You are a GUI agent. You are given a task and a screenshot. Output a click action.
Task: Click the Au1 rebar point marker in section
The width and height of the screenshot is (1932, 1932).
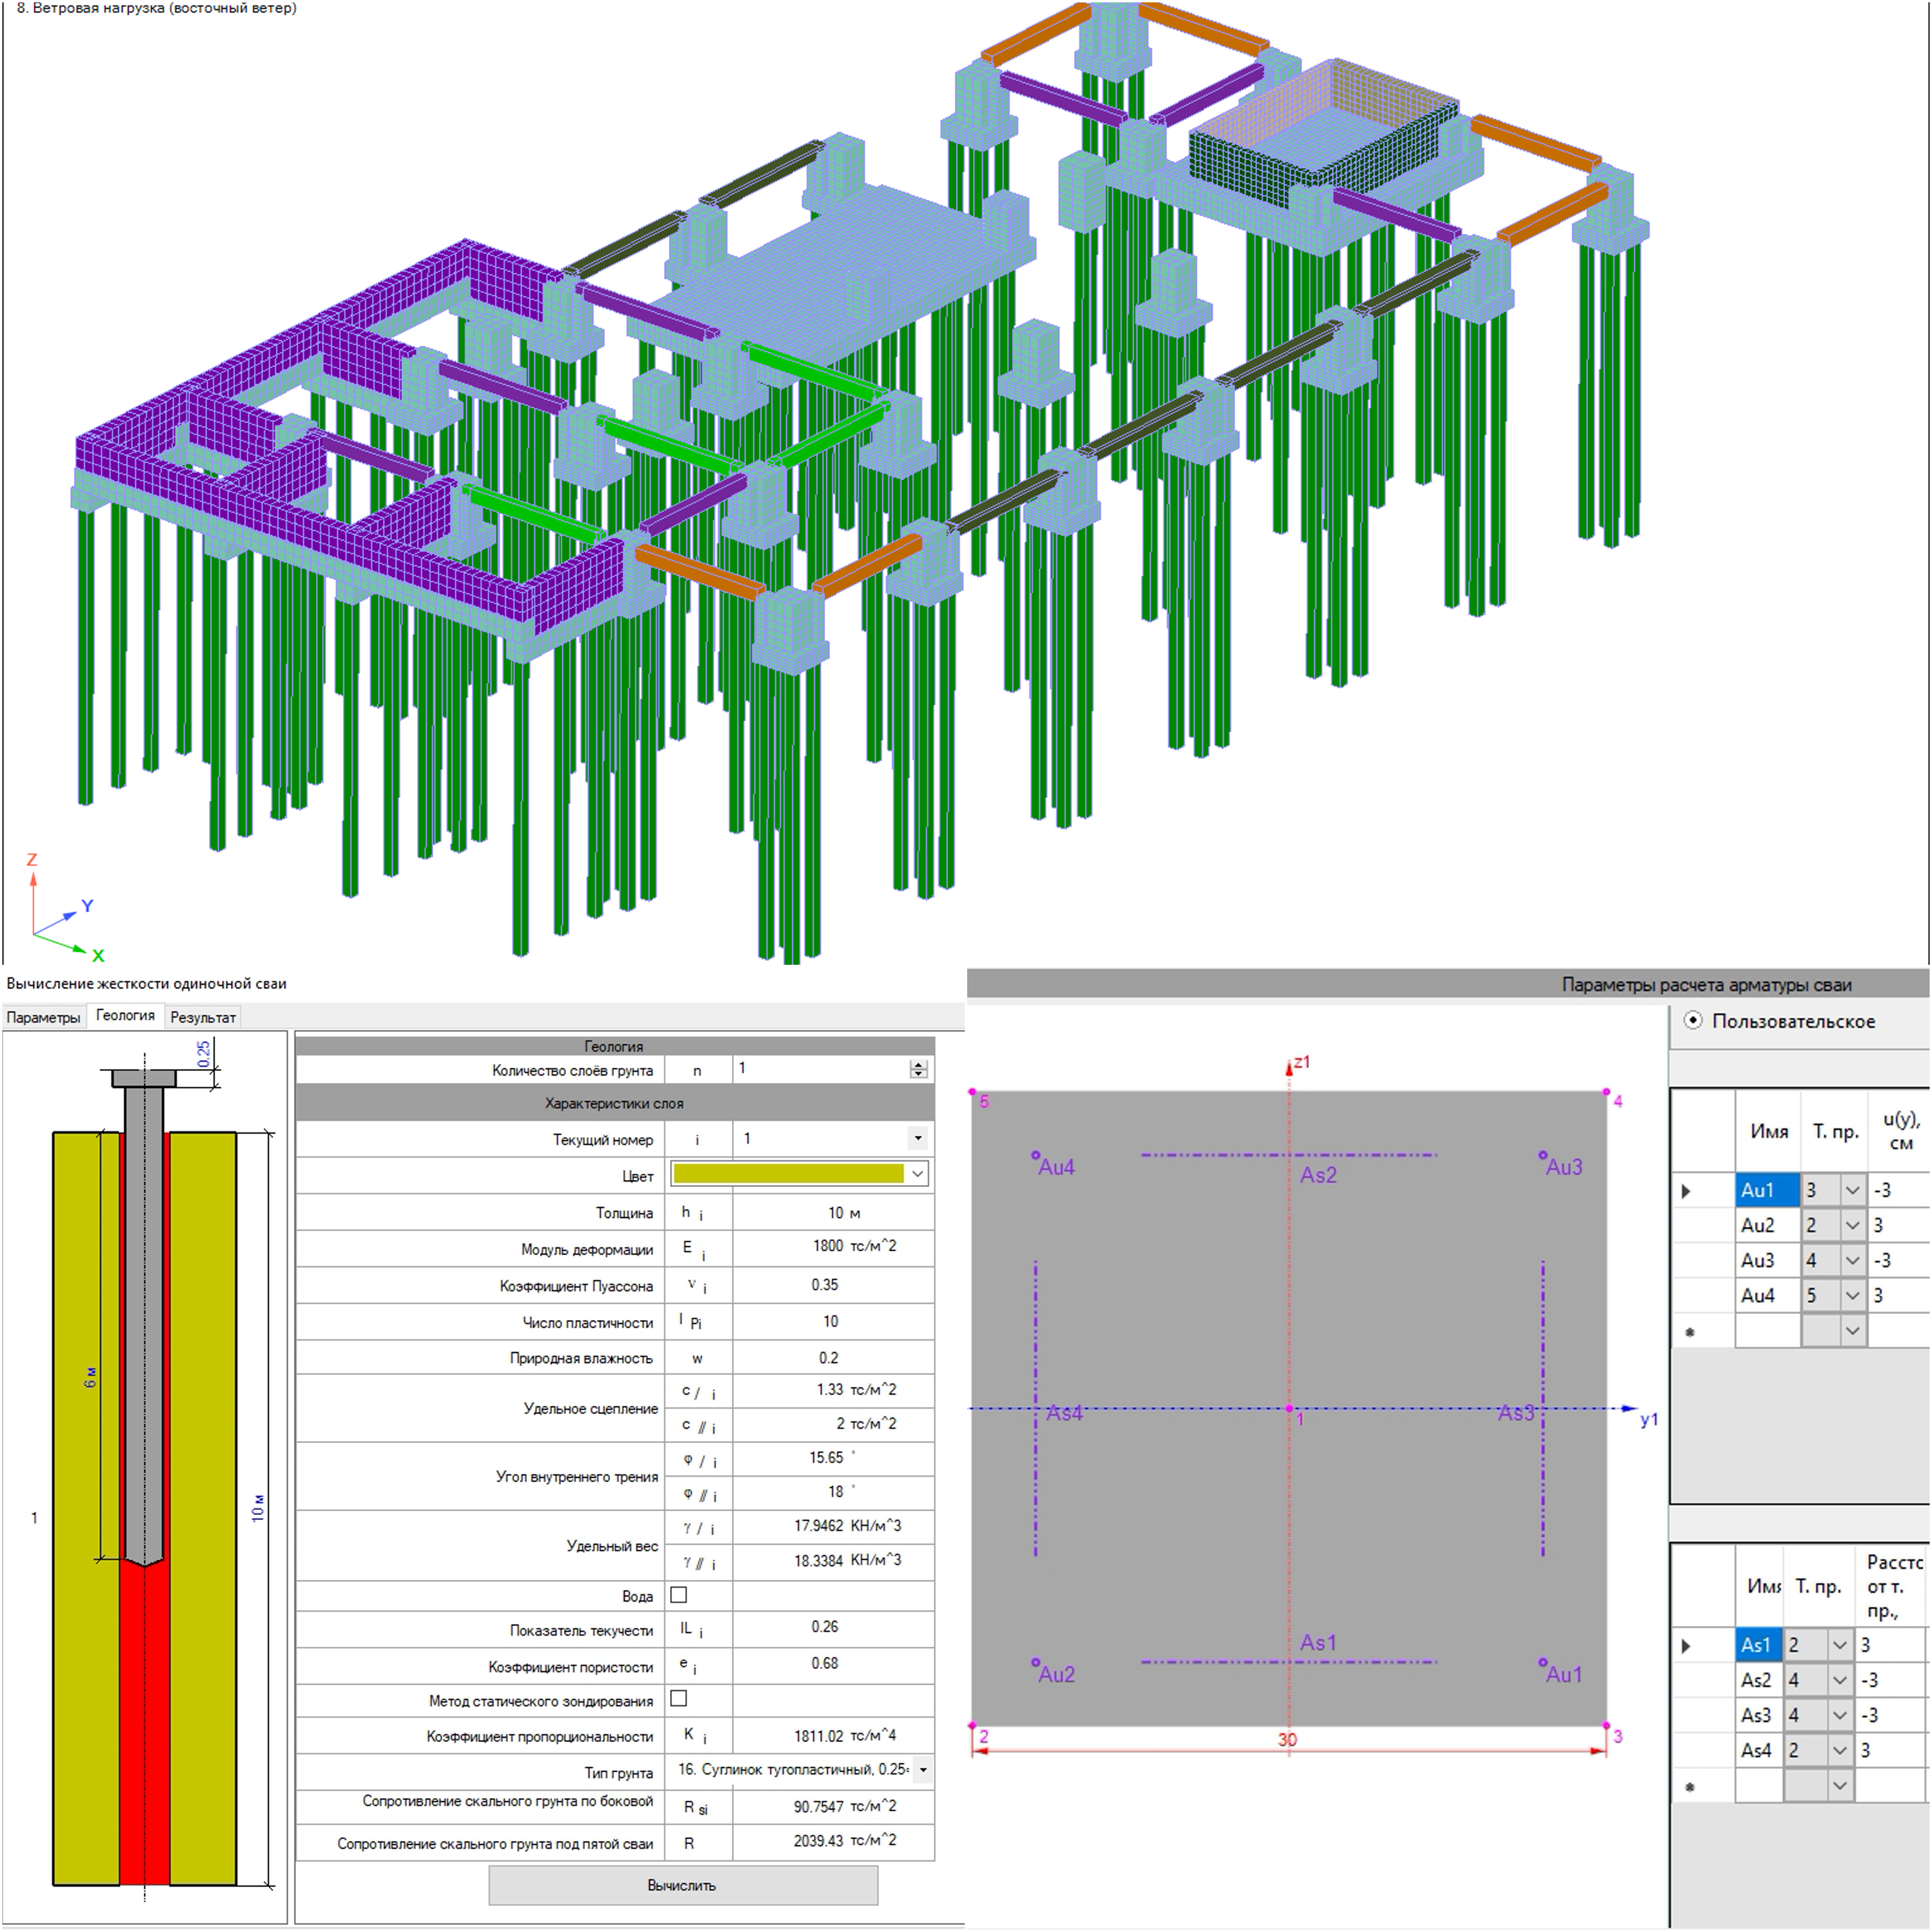coord(1543,1662)
